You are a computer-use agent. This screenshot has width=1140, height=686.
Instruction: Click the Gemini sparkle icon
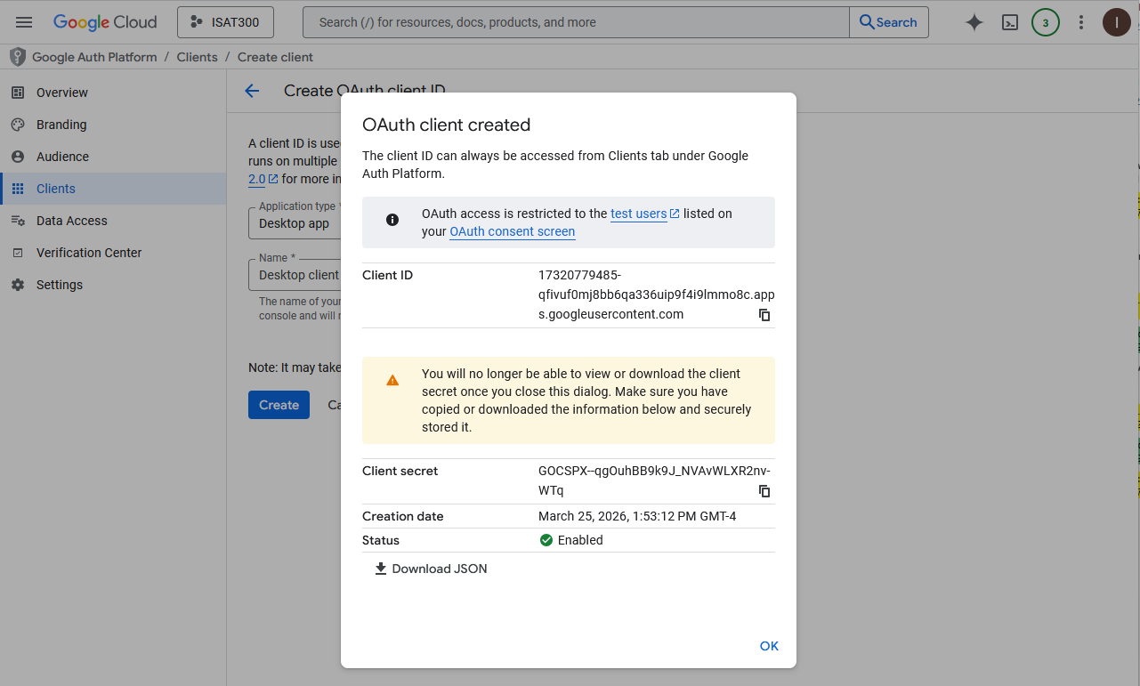974,22
